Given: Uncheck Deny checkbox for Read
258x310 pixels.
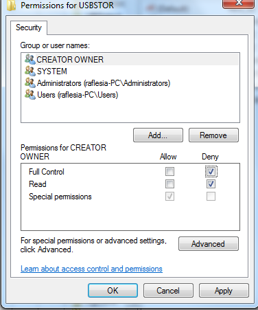Looking at the screenshot, I should [211, 184].
